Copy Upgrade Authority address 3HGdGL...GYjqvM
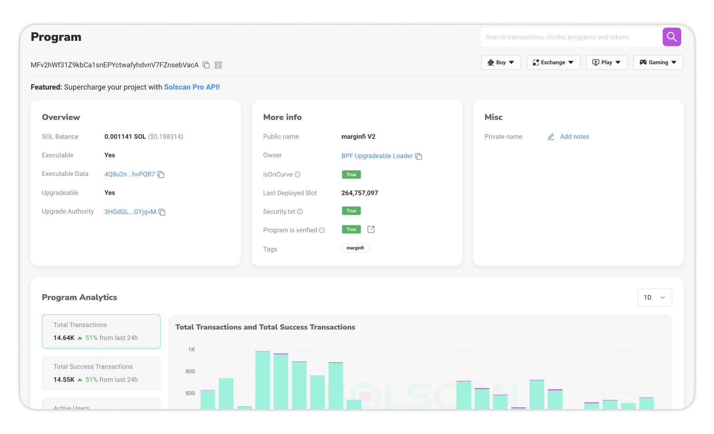714x434 pixels. (162, 212)
